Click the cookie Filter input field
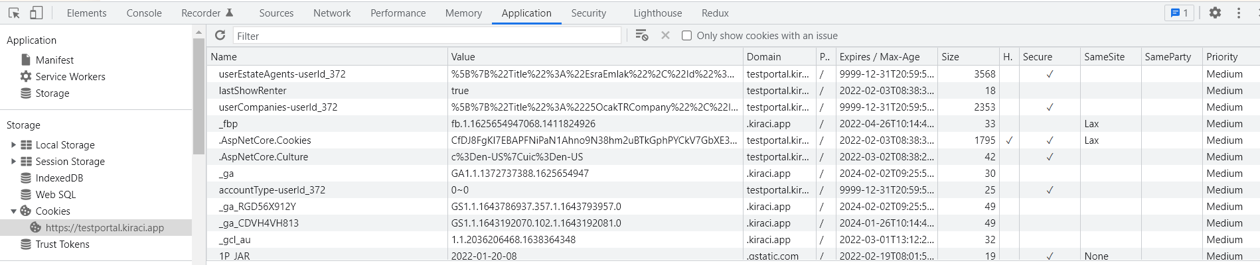Image resolution: width=1260 pixels, height=265 pixels. tap(426, 36)
